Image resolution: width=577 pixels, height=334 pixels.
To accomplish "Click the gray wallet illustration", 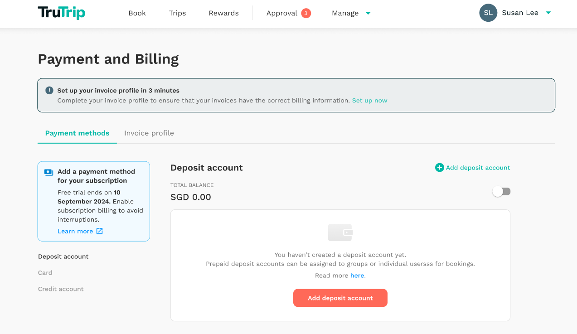I will [340, 232].
